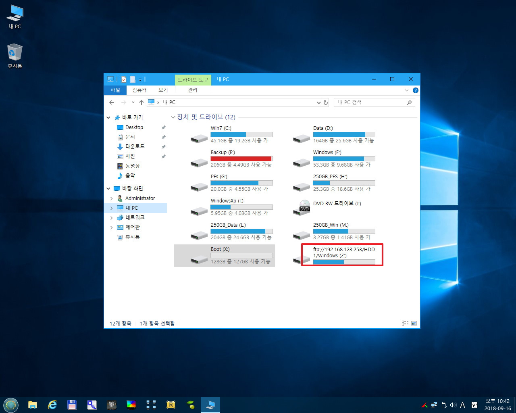Expand the 제어판 tree node
This screenshot has height=413, width=516.
pyautogui.click(x=112, y=227)
